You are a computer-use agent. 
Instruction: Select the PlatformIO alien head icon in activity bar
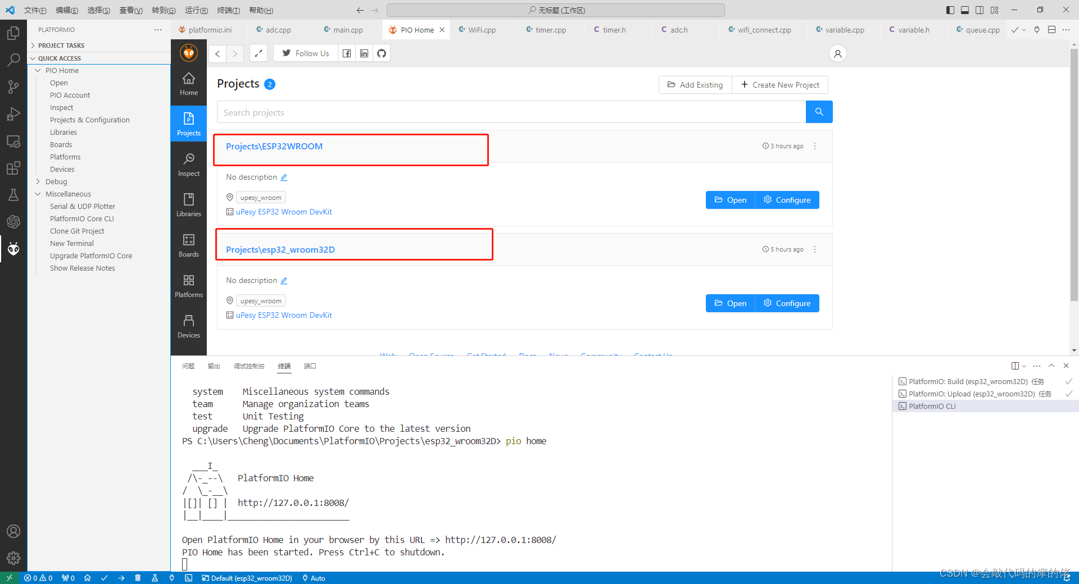click(x=13, y=249)
